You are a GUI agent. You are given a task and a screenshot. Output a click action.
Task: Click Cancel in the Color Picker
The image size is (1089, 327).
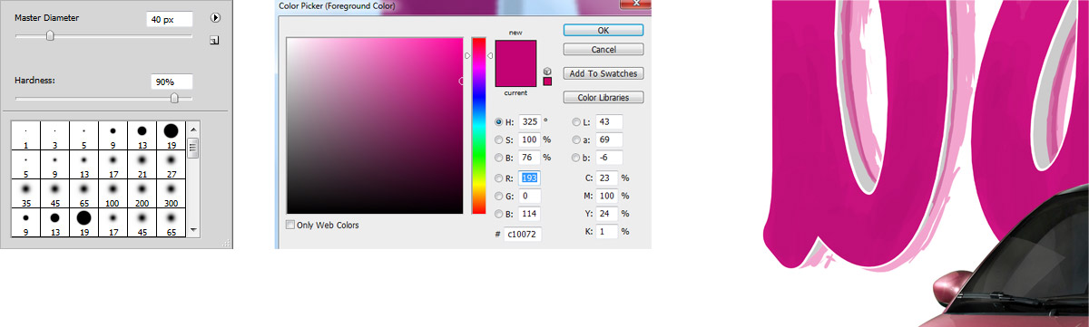603,49
